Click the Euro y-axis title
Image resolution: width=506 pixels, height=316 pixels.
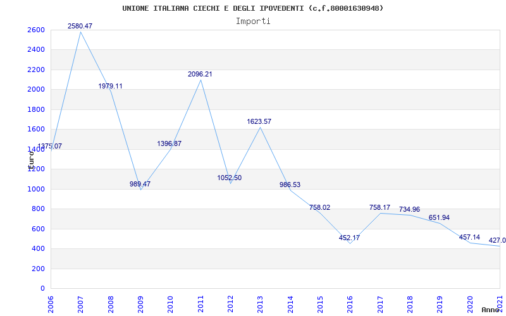pos(31,159)
